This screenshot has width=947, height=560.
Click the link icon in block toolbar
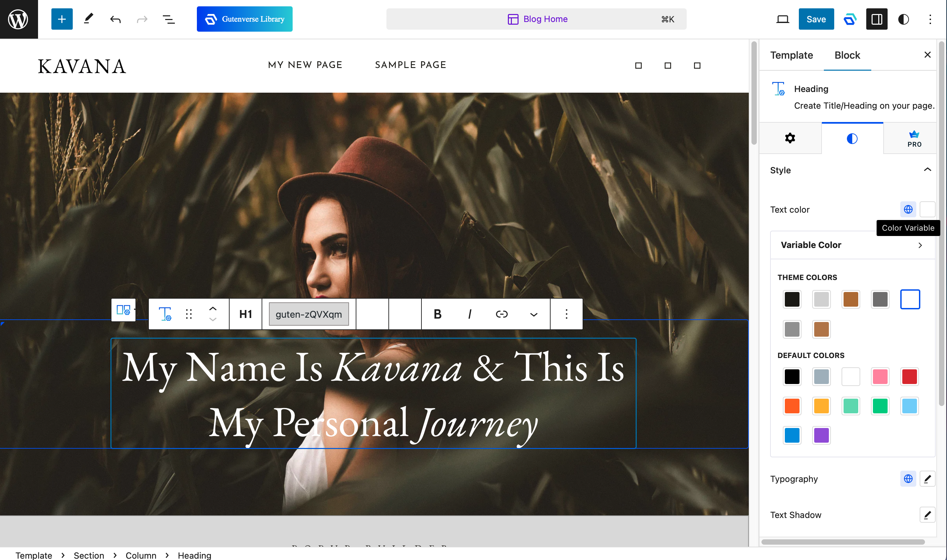click(x=501, y=314)
